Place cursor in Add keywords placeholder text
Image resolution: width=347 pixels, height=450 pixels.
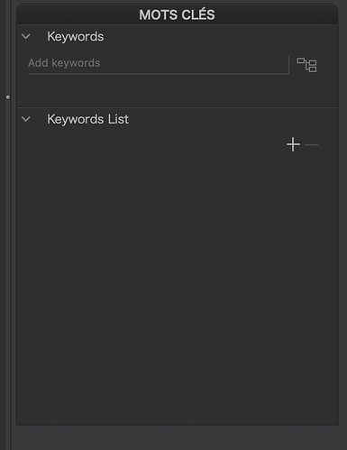click(x=64, y=63)
